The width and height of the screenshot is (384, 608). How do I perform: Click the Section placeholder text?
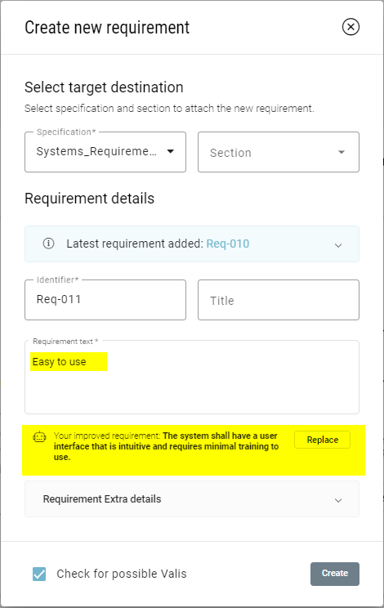click(x=230, y=153)
